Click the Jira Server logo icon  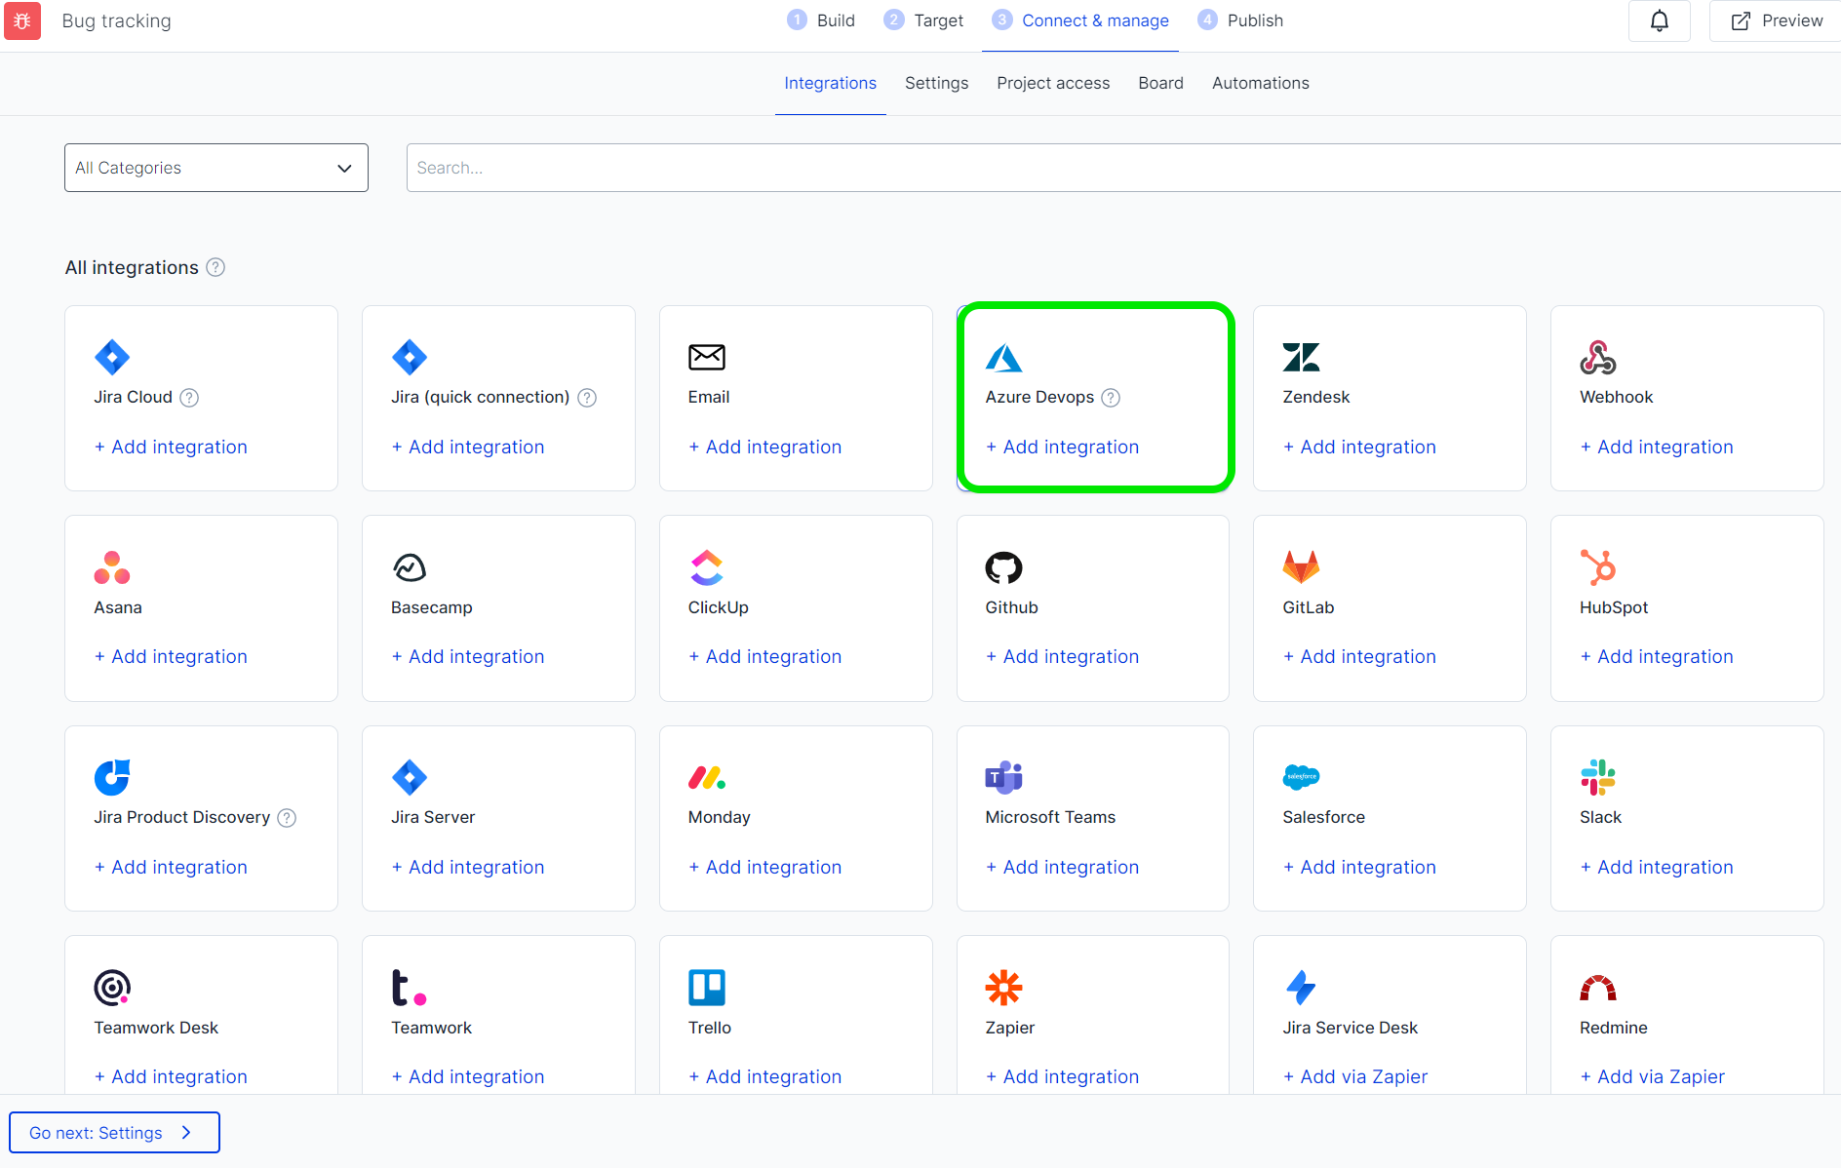coord(410,777)
